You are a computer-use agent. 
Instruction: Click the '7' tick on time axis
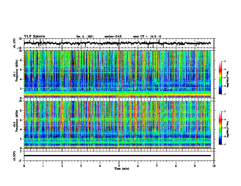(x=157, y=166)
